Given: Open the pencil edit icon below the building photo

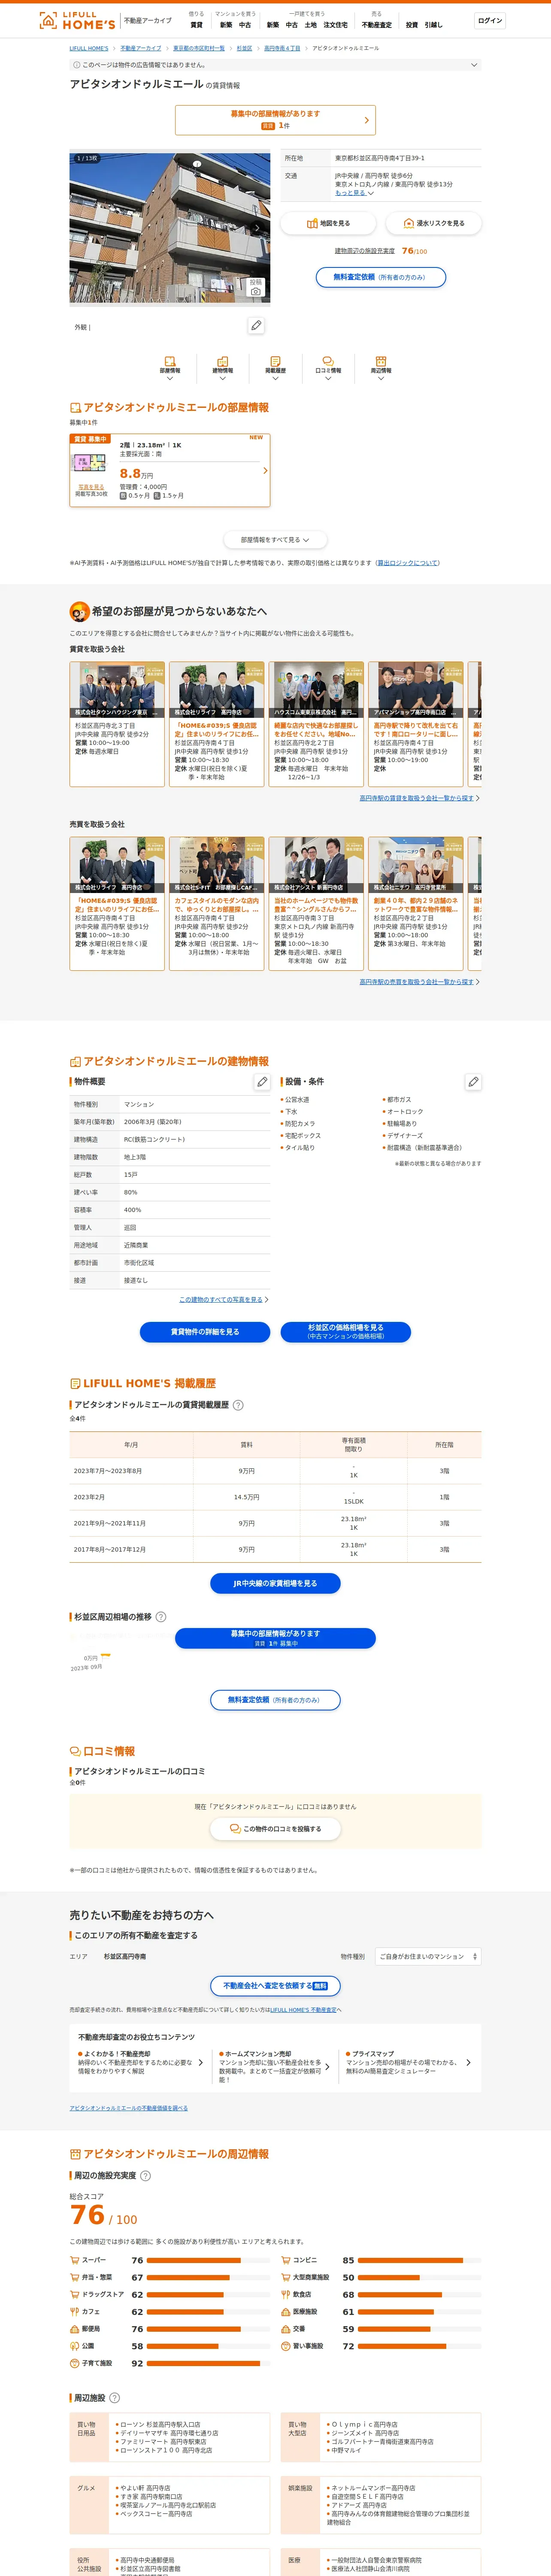Looking at the screenshot, I should pos(256,326).
